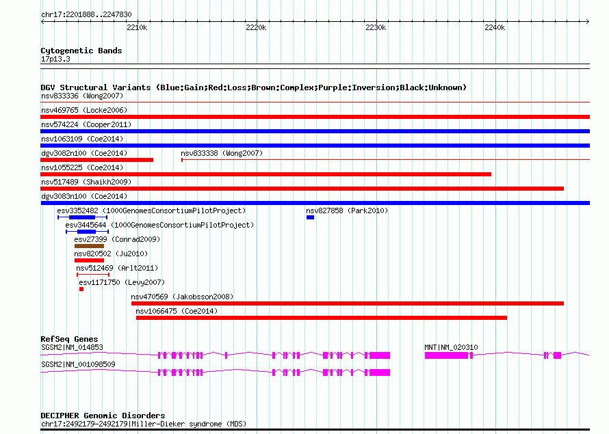Select variant dgv3082n100 (Coe2014) label

pyautogui.click(x=84, y=153)
